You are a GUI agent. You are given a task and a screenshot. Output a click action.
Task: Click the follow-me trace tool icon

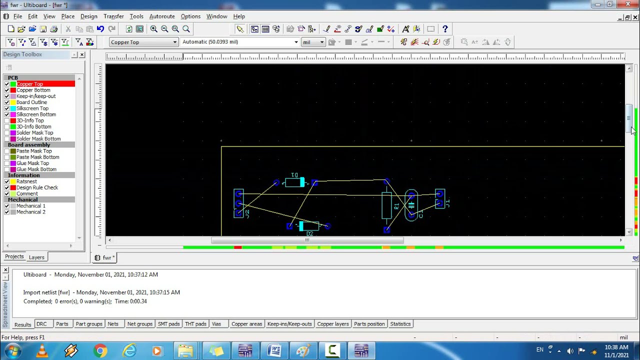(x=337, y=29)
